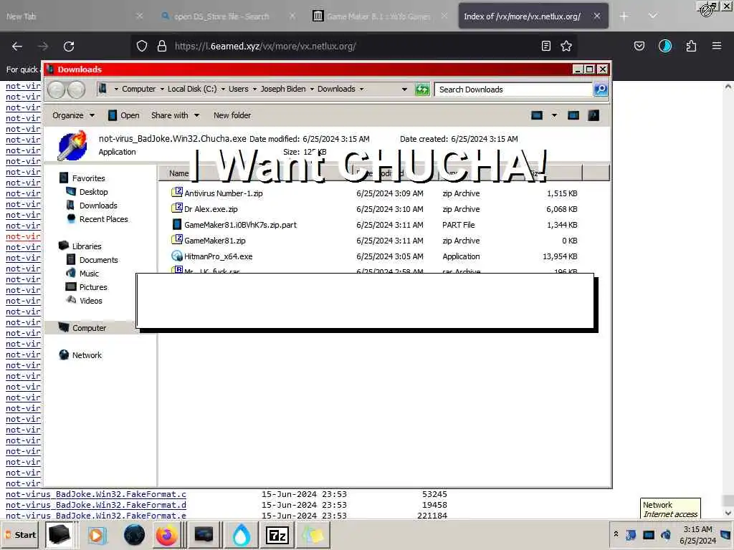Open Firefox tracking protection shield
Viewport: 734px width, 550px height.
(142, 46)
